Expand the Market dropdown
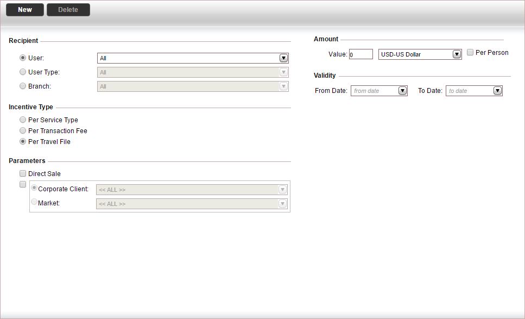 (x=283, y=204)
